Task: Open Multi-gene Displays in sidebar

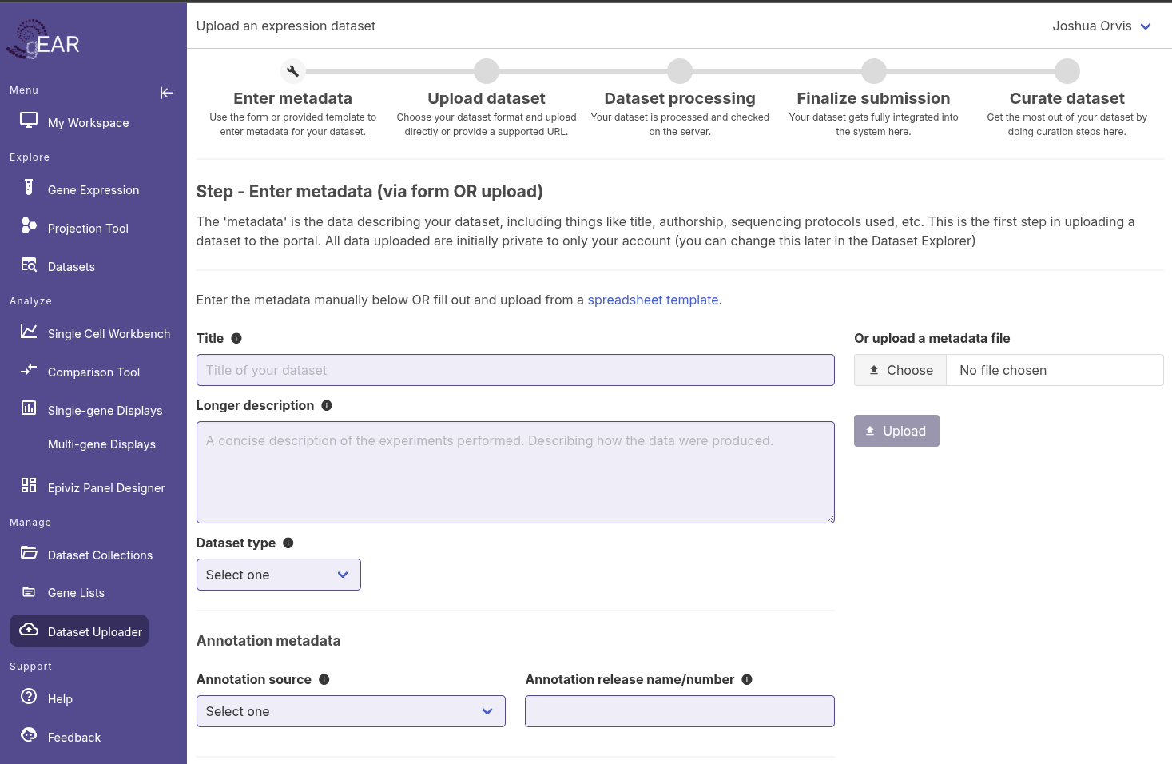Action: (x=101, y=444)
